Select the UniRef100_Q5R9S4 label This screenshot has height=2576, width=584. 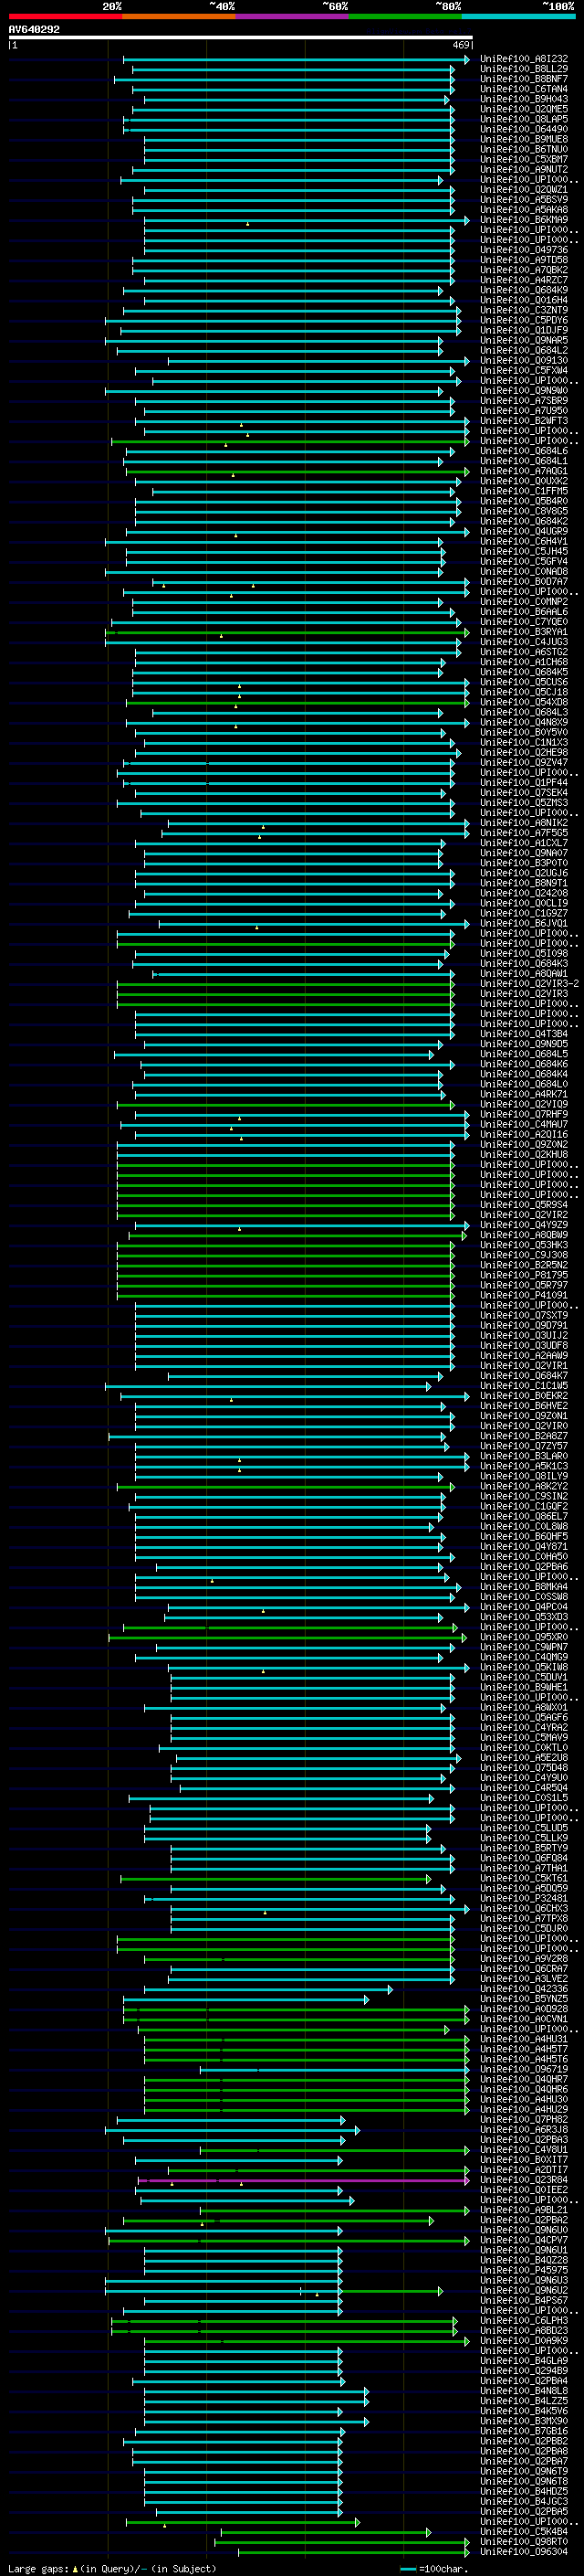coord(524,1205)
